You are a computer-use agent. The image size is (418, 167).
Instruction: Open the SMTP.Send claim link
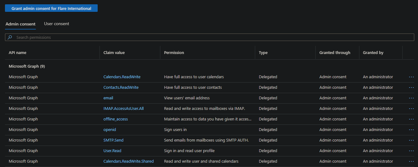(113, 140)
